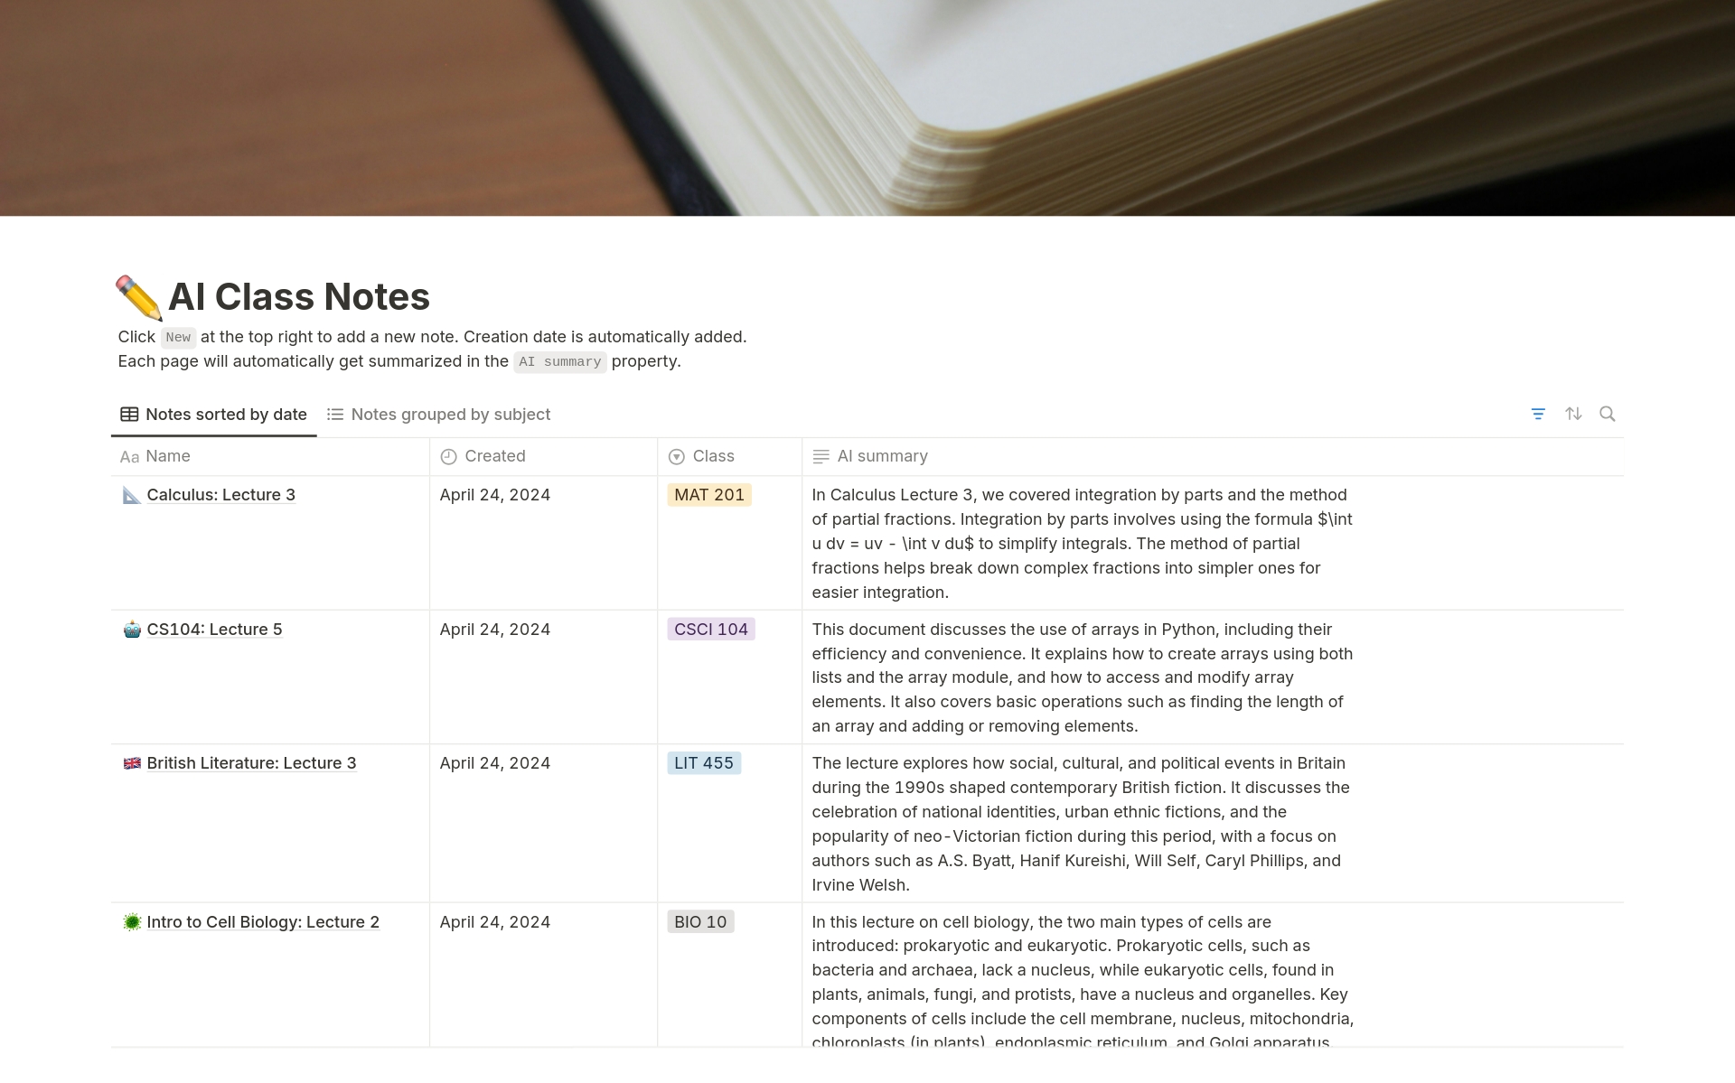Viewport: 1735px width, 1083px height.
Task: Click the MAT 201 class tag
Action: tap(708, 494)
